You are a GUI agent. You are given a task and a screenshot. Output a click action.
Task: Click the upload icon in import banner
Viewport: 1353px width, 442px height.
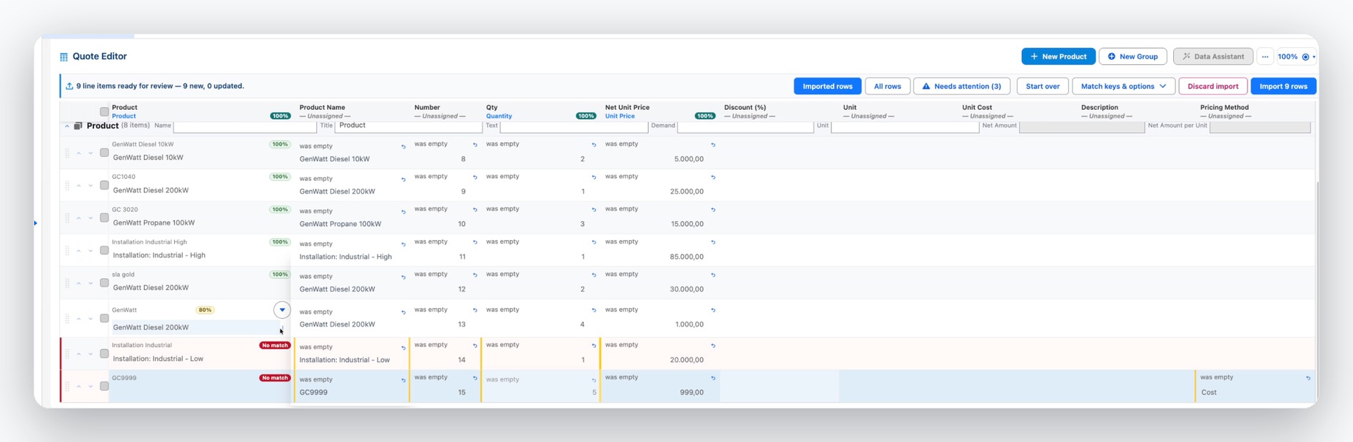[x=69, y=86]
